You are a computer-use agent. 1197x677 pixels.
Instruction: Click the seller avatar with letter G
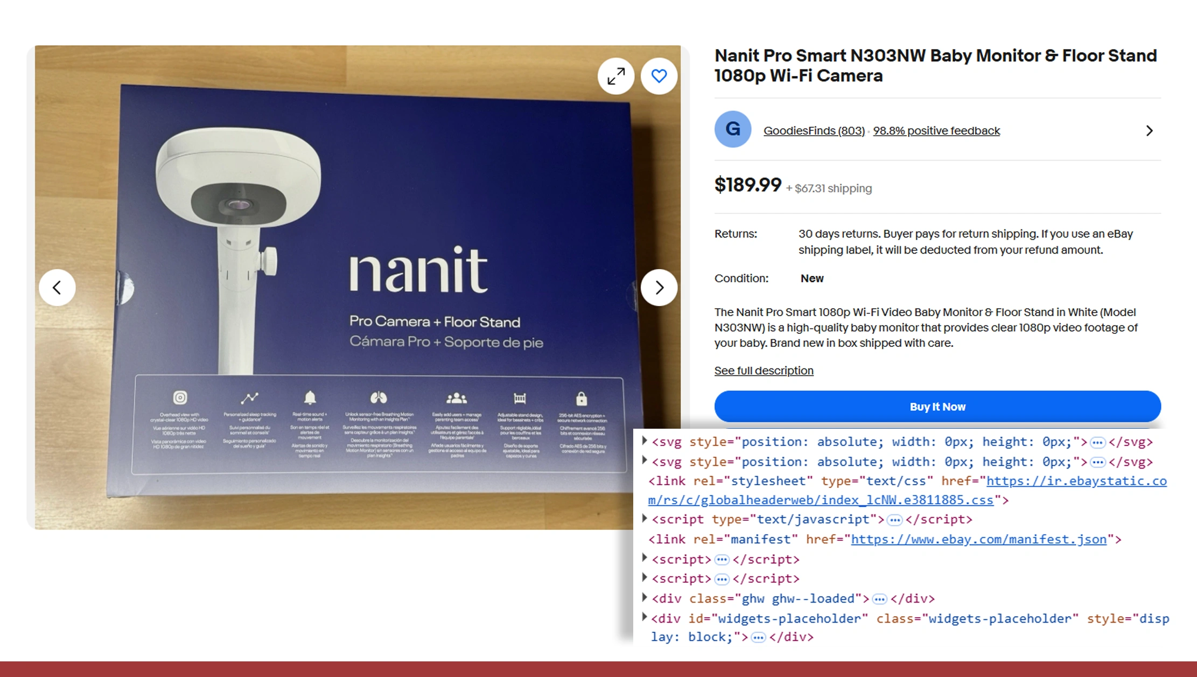pyautogui.click(x=732, y=129)
